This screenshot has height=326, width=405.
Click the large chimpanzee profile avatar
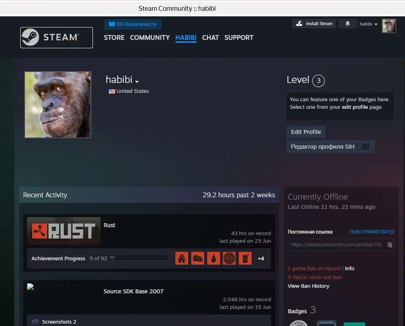coord(58,105)
